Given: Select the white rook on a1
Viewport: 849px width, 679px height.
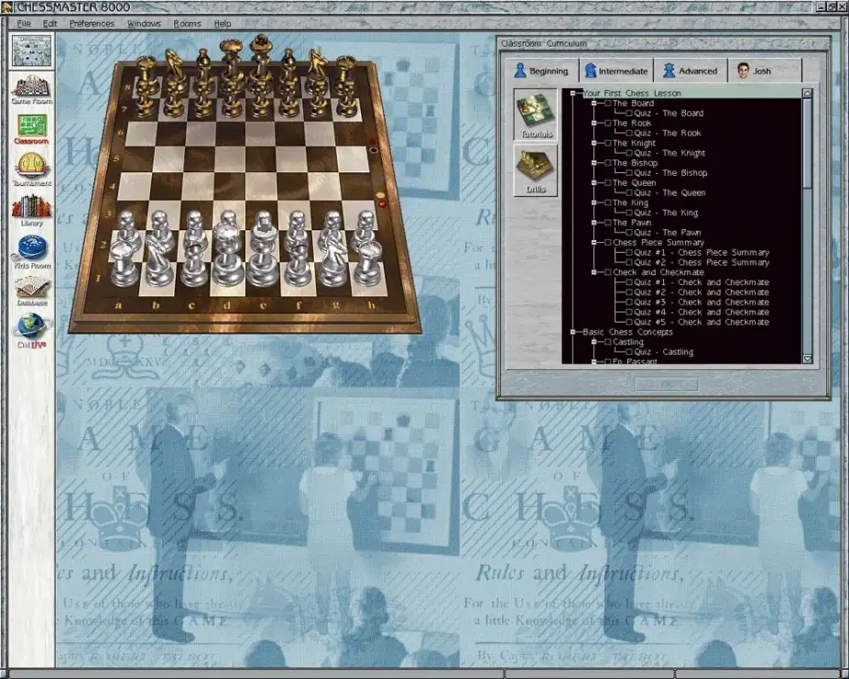Looking at the screenshot, I should (124, 265).
